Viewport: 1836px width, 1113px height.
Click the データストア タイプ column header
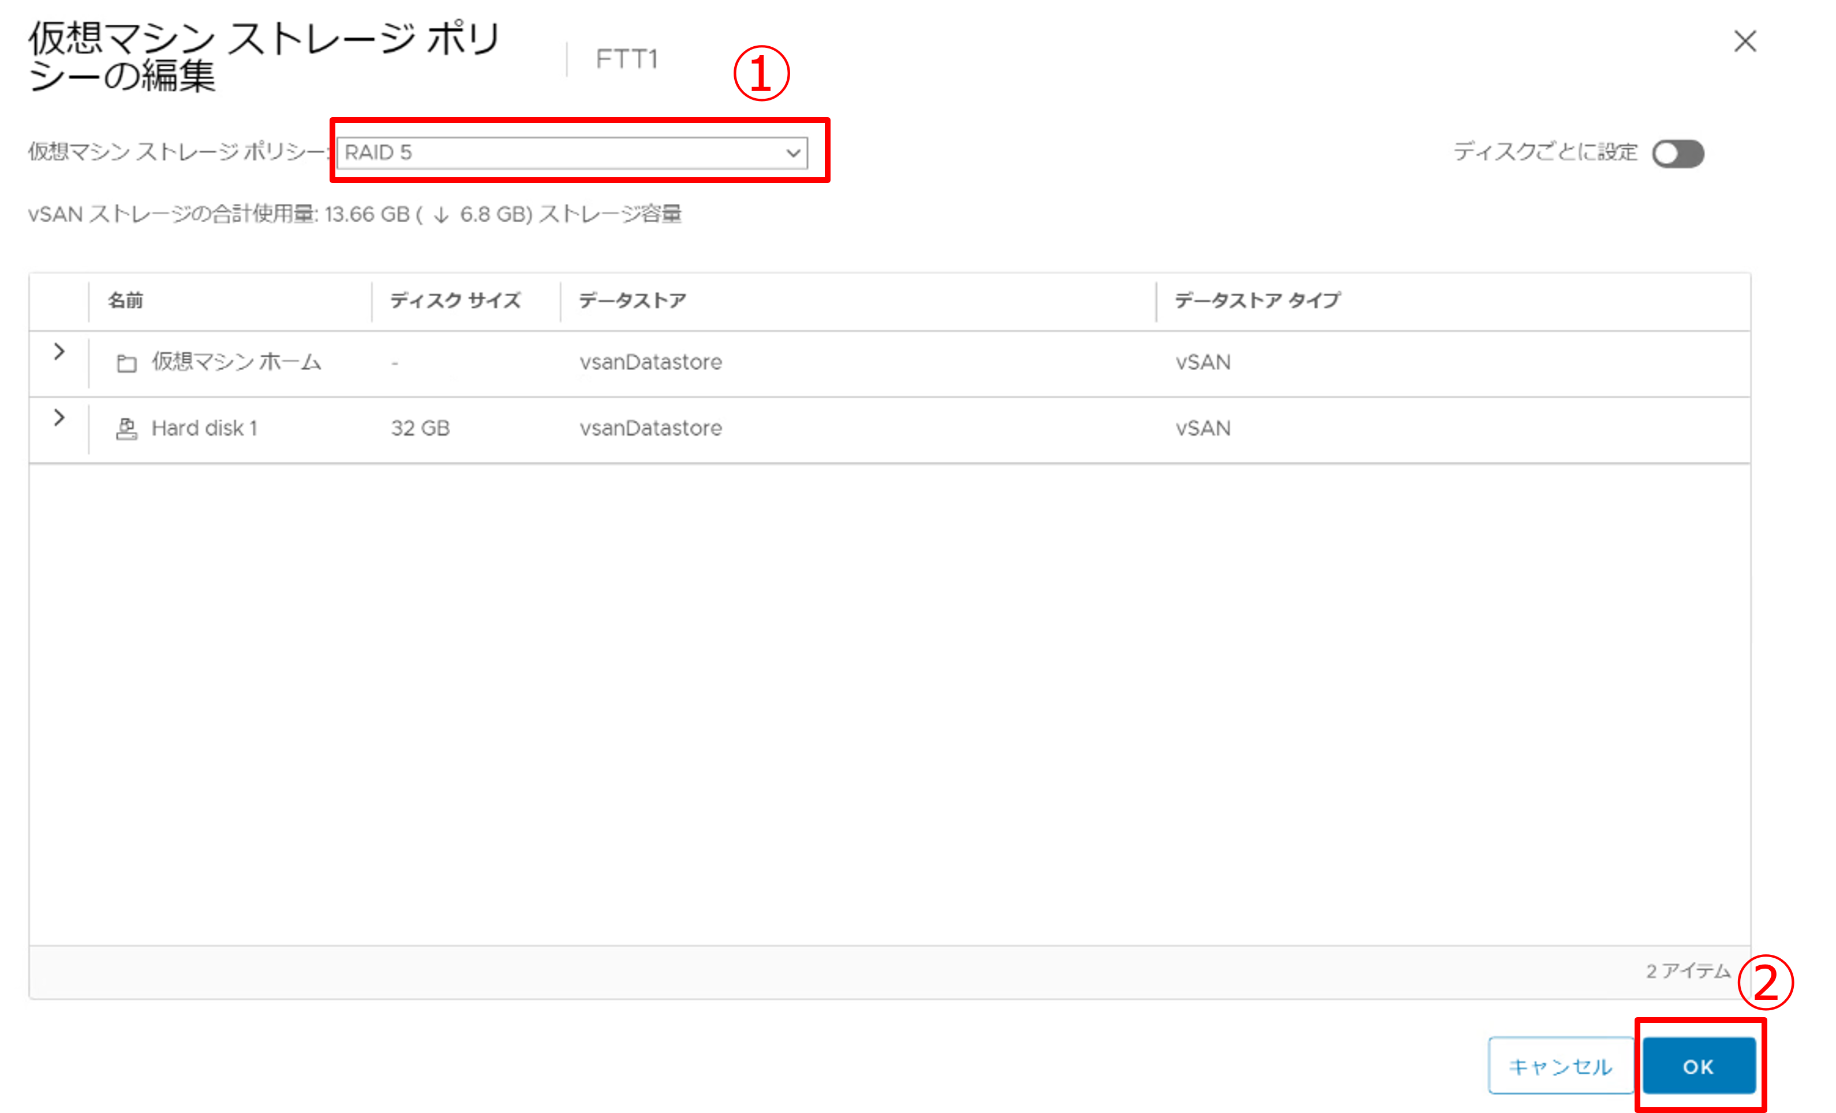pos(1258,300)
